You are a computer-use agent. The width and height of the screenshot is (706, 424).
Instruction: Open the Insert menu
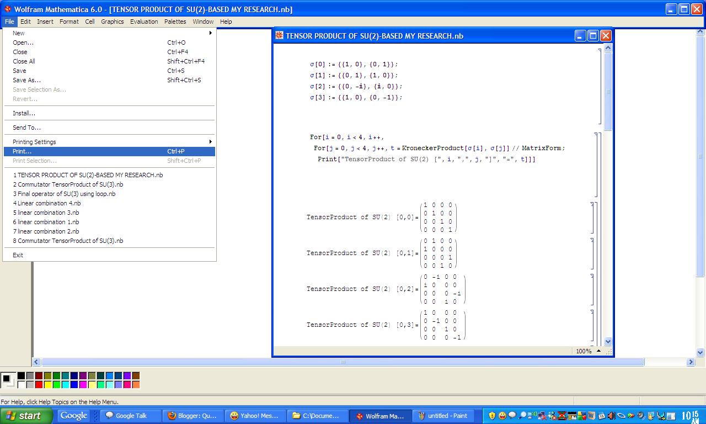click(45, 22)
